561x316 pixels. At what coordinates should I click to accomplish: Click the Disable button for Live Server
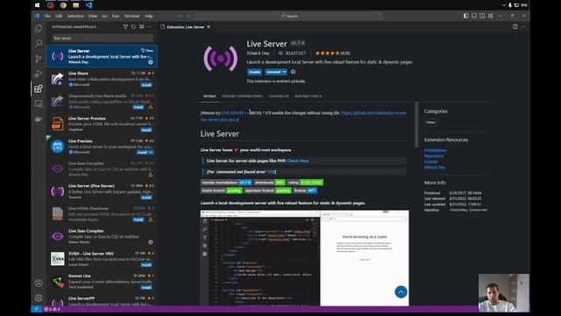point(254,72)
